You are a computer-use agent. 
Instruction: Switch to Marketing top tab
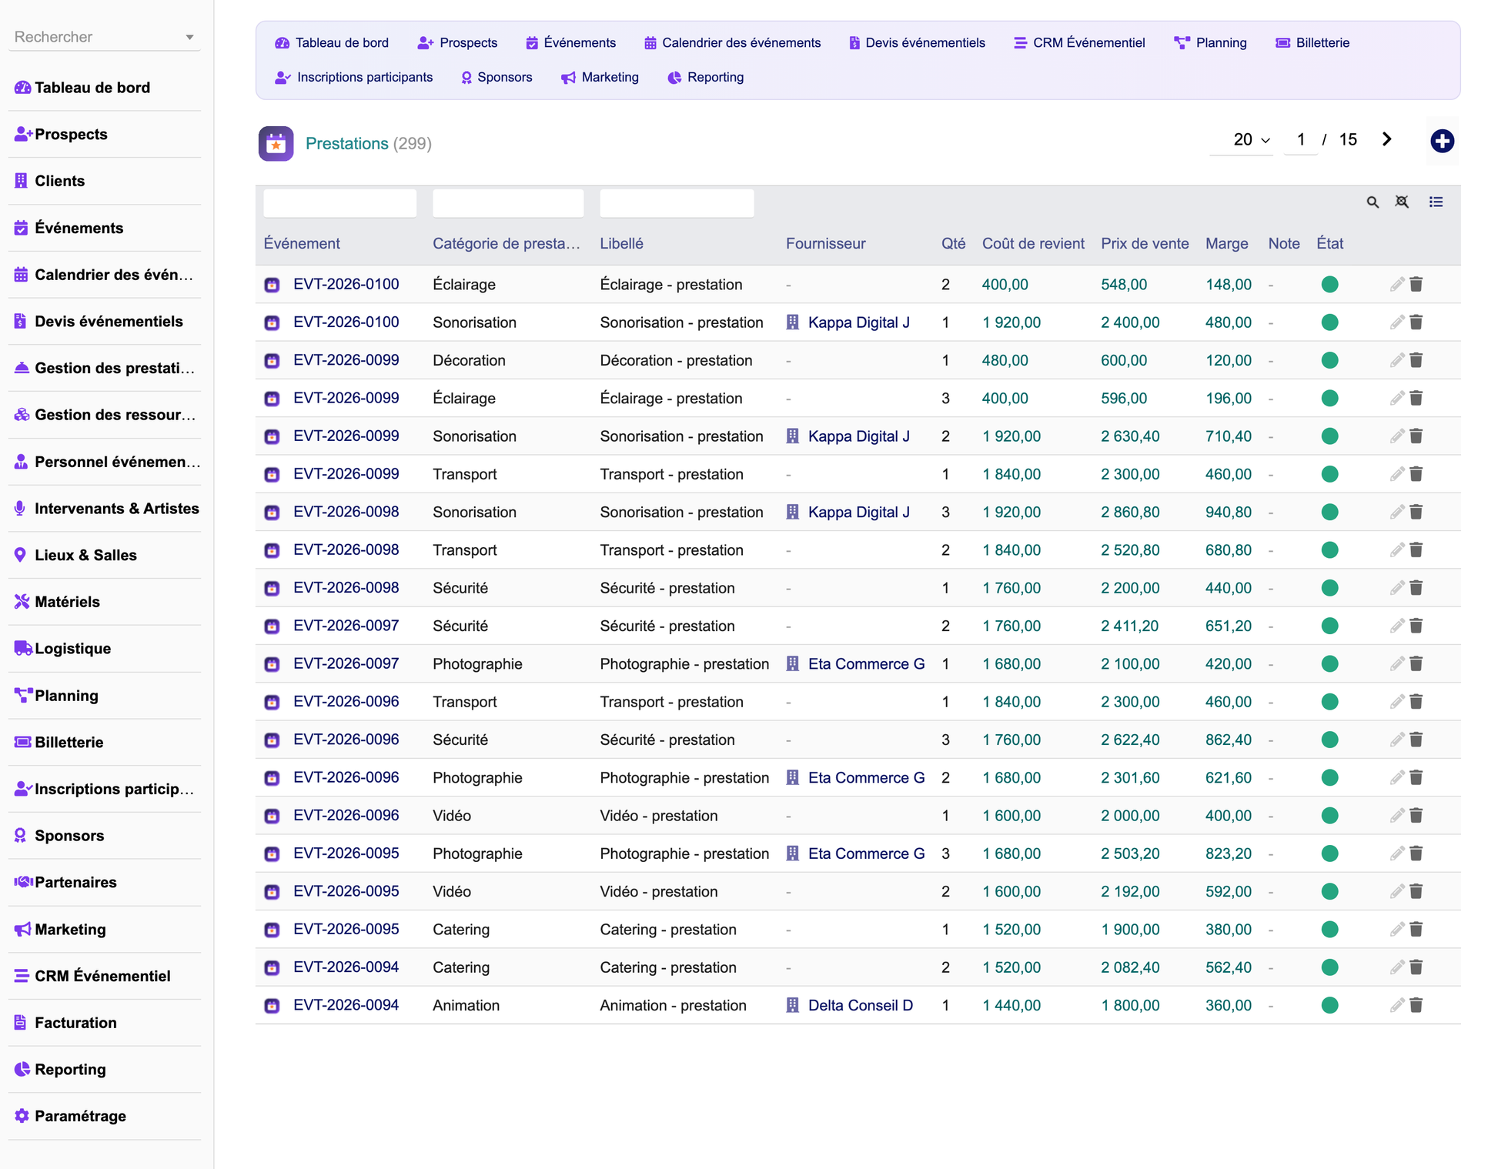tap(600, 78)
